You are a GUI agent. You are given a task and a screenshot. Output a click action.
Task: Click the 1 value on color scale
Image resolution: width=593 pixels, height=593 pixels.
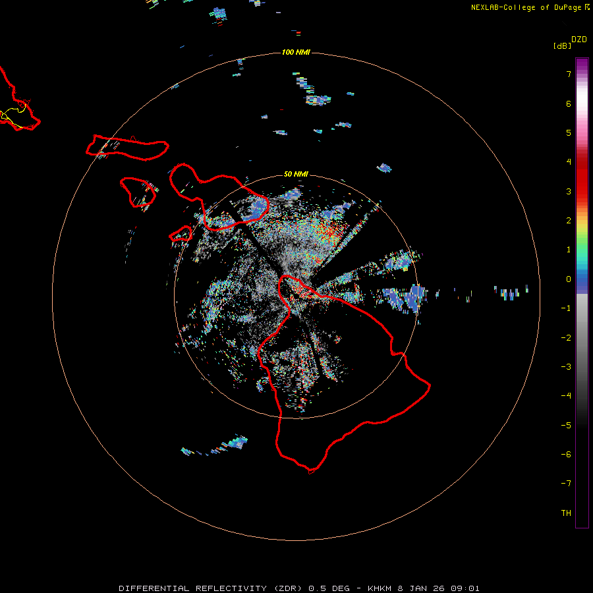[x=569, y=250]
